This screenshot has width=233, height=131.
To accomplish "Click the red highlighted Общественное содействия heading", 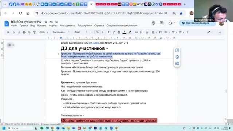I will [x=109, y=120].
